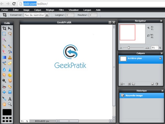Open the Fichier menu

coord(5,10)
